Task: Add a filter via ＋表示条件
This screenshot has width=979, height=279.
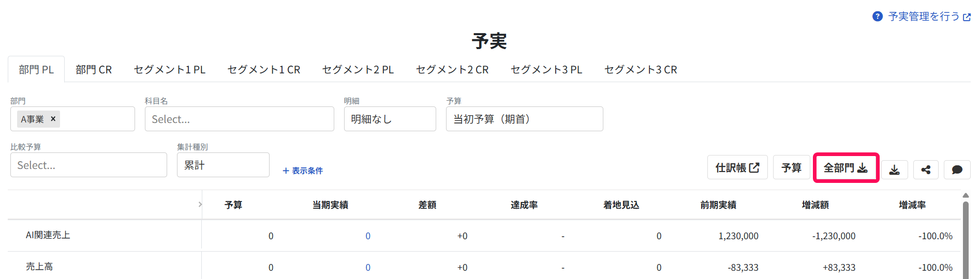Action: (303, 171)
